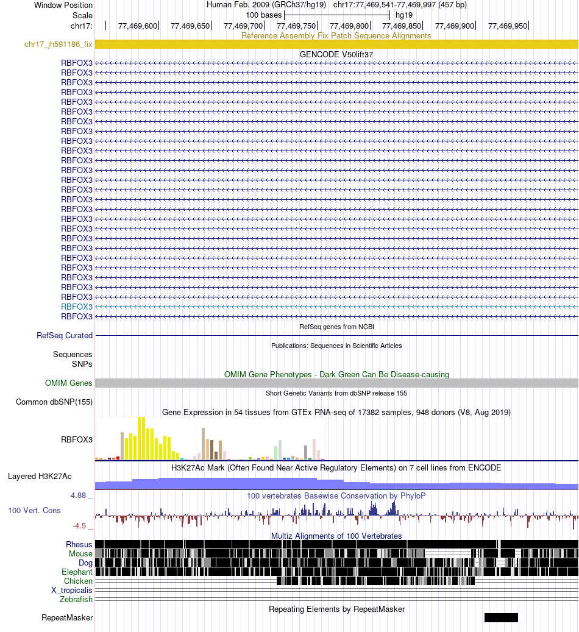The image size is (579, 632).
Task: Click the GTEx tissue expression bar chart
Action: (x=210, y=439)
